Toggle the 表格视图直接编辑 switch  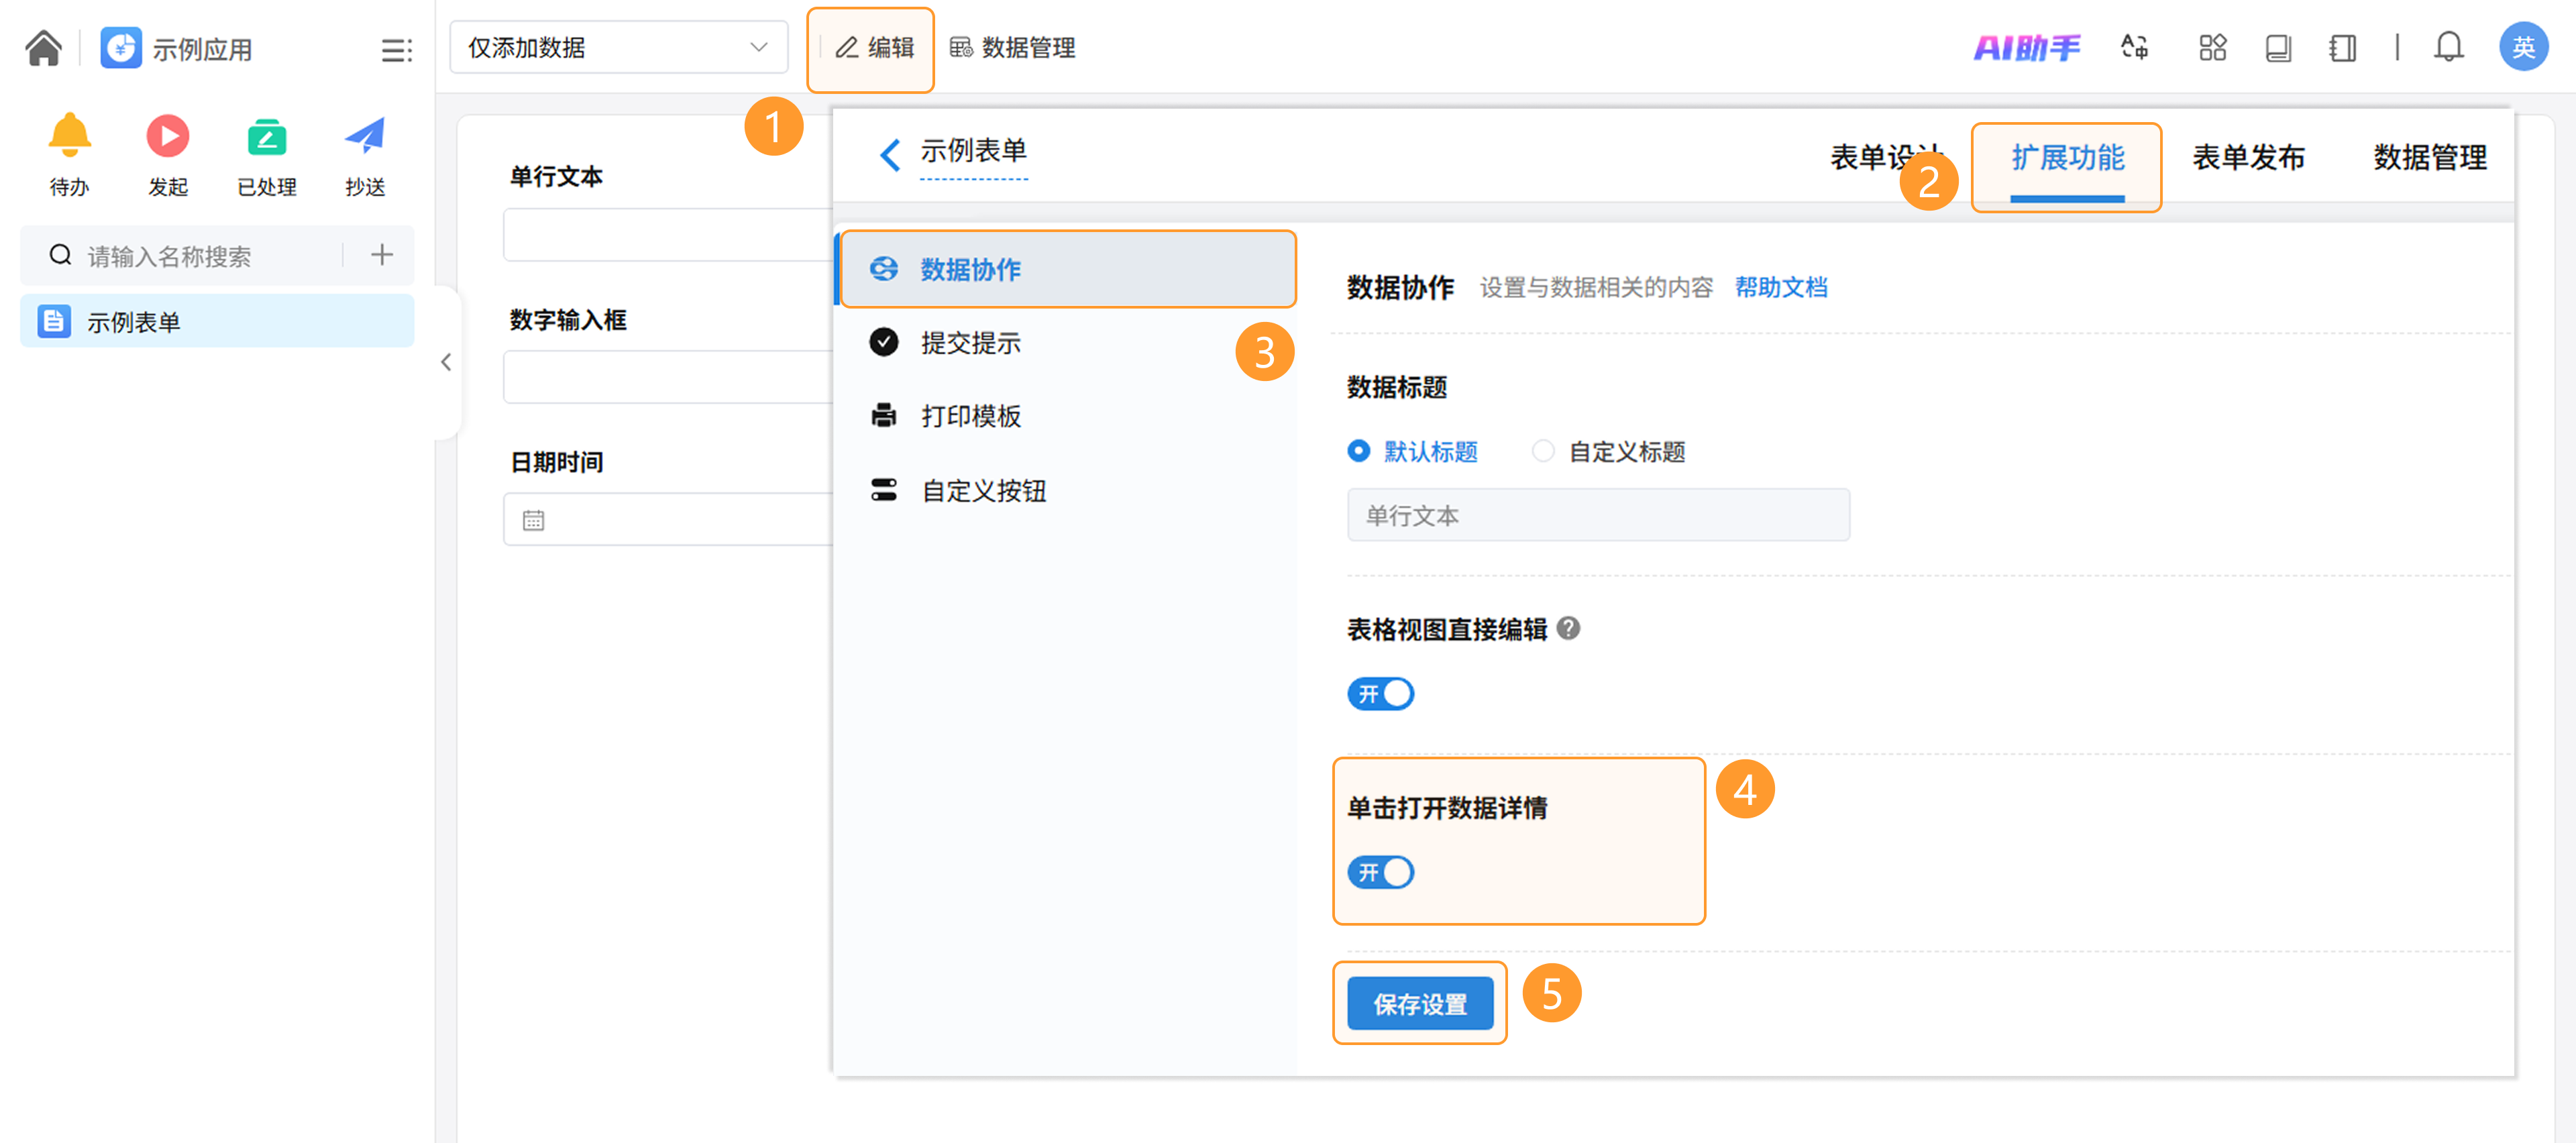coord(1380,693)
